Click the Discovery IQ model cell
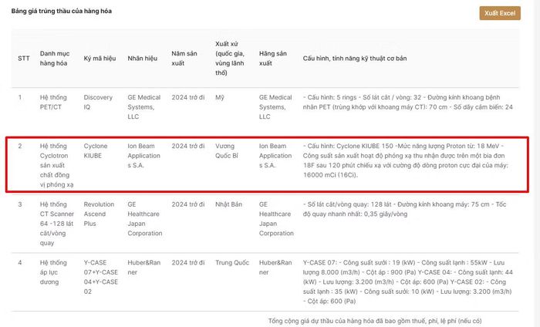This screenshot has height=327, width=540. (98, 103)
